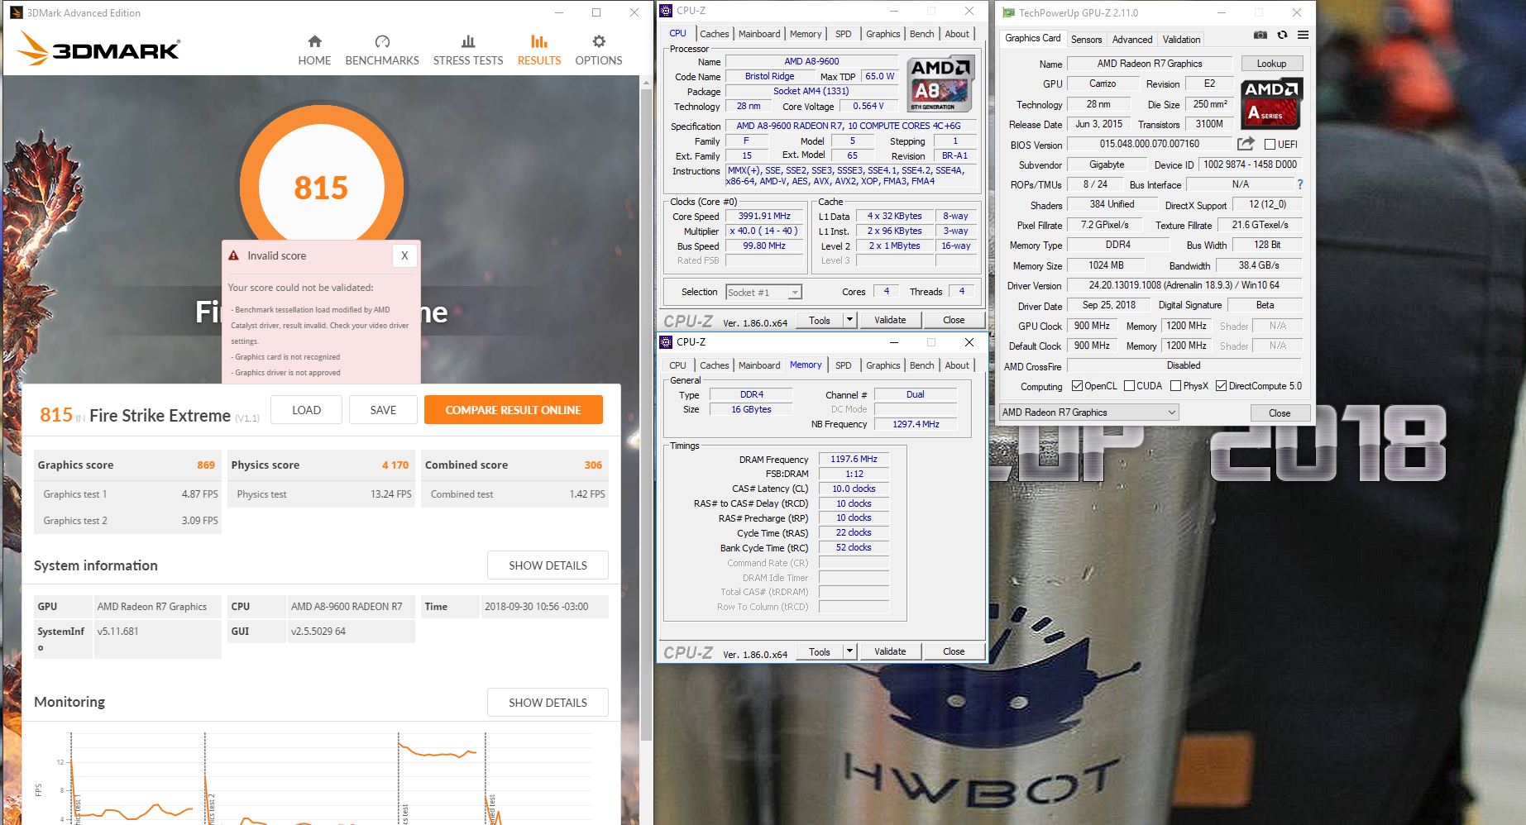Click the LOAD button in 3DMark
Screen dimensions: 1526x825
coord(306,410)
